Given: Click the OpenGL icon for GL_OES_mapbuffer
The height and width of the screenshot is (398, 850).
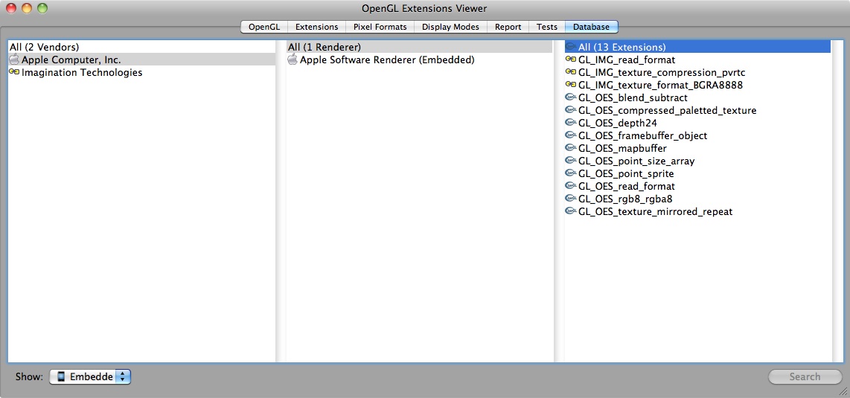Looking at the screenshot, I should pyautogui.click(x=570, y=148).
